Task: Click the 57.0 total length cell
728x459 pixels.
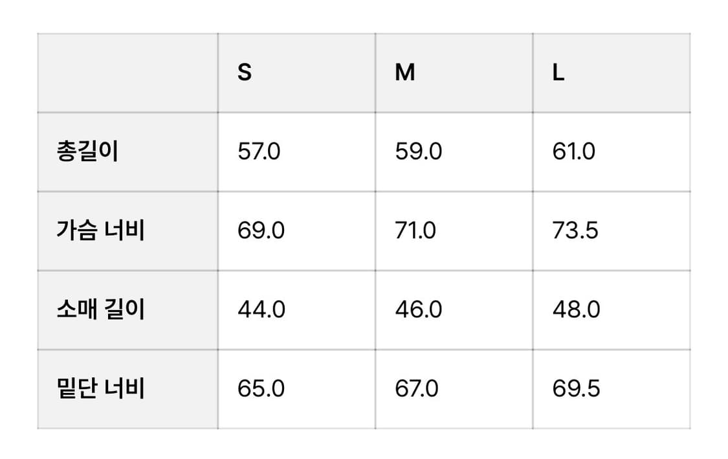Action: [x=259, y=152]
